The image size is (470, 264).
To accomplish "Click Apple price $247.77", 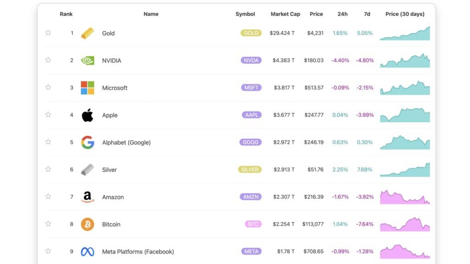I will [314, 115].
